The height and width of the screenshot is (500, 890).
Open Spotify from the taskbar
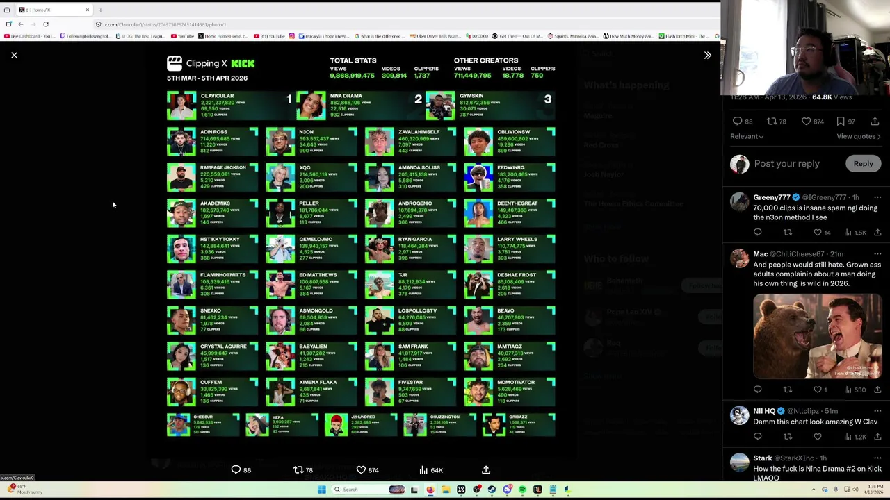coord(522,490)
